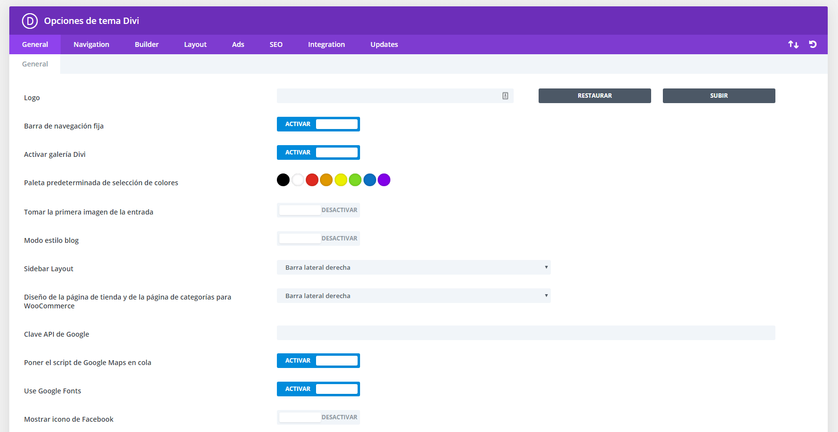Switch to the SEO tab

point(276,44)
